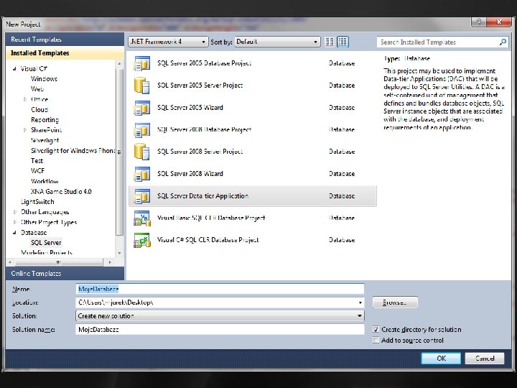Collapse the Visual C# tree node

click(14, 69)
